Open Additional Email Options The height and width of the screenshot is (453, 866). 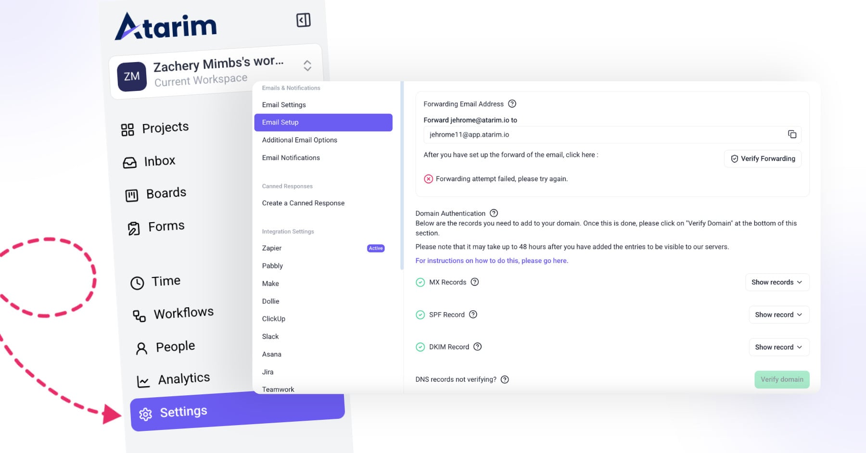[x=299, y=140]
